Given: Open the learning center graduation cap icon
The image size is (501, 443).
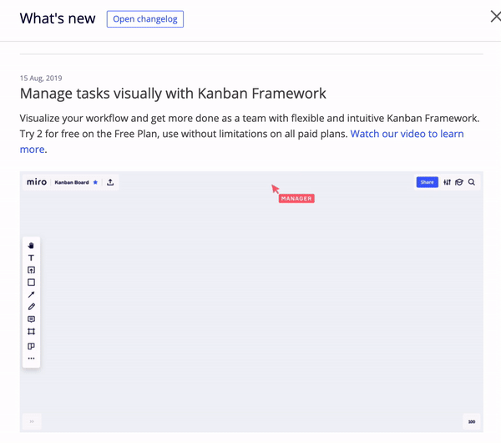Looking at the screenshot, I should 459,182.
